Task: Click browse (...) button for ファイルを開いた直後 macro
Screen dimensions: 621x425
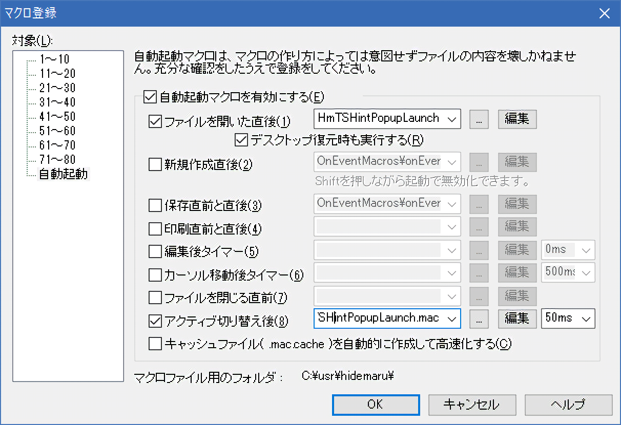Action: pos(479,119)
